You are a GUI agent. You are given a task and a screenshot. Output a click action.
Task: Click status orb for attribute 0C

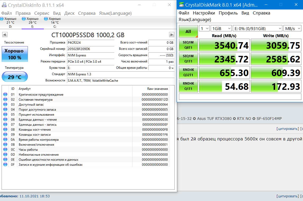(5, 149)
